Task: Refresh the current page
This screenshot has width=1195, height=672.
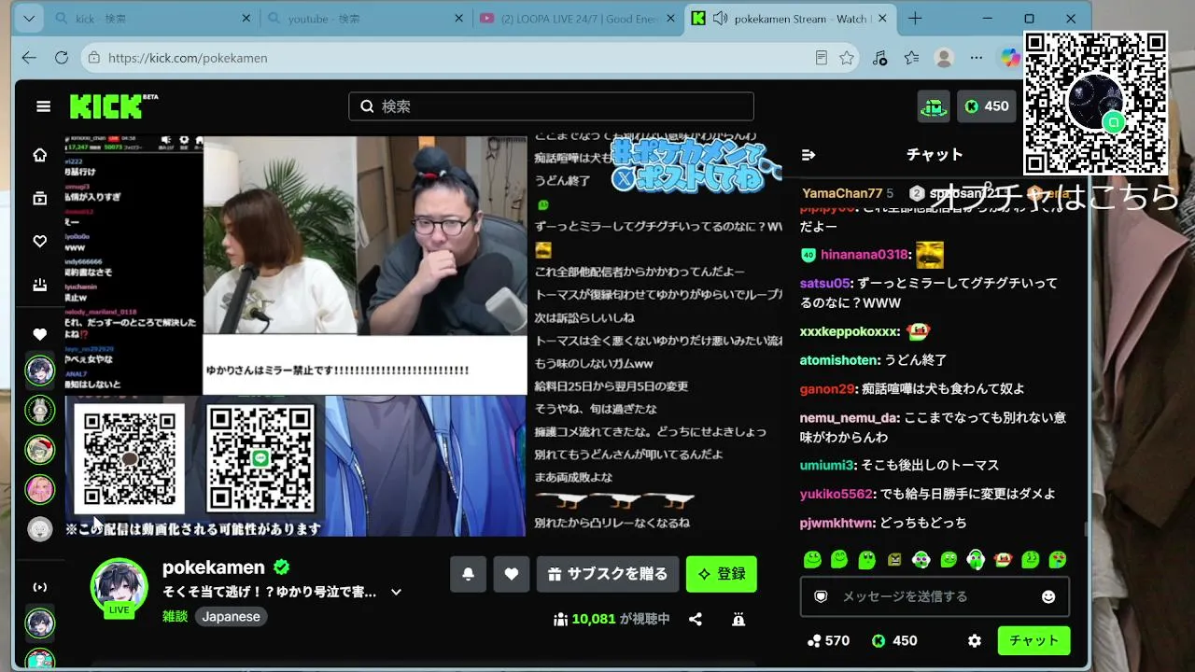Action: point(62,58)
